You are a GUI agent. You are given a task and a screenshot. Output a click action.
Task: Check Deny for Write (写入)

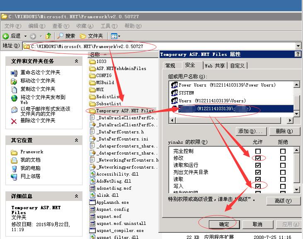click(283, 186)
